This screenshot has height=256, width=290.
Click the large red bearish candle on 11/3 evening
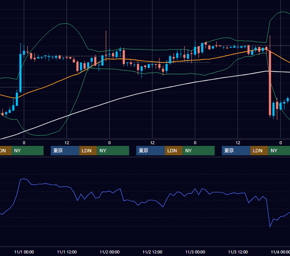[270, 83]
